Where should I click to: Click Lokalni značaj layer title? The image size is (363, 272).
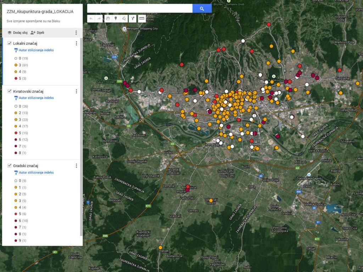click(x=25, y=43)
